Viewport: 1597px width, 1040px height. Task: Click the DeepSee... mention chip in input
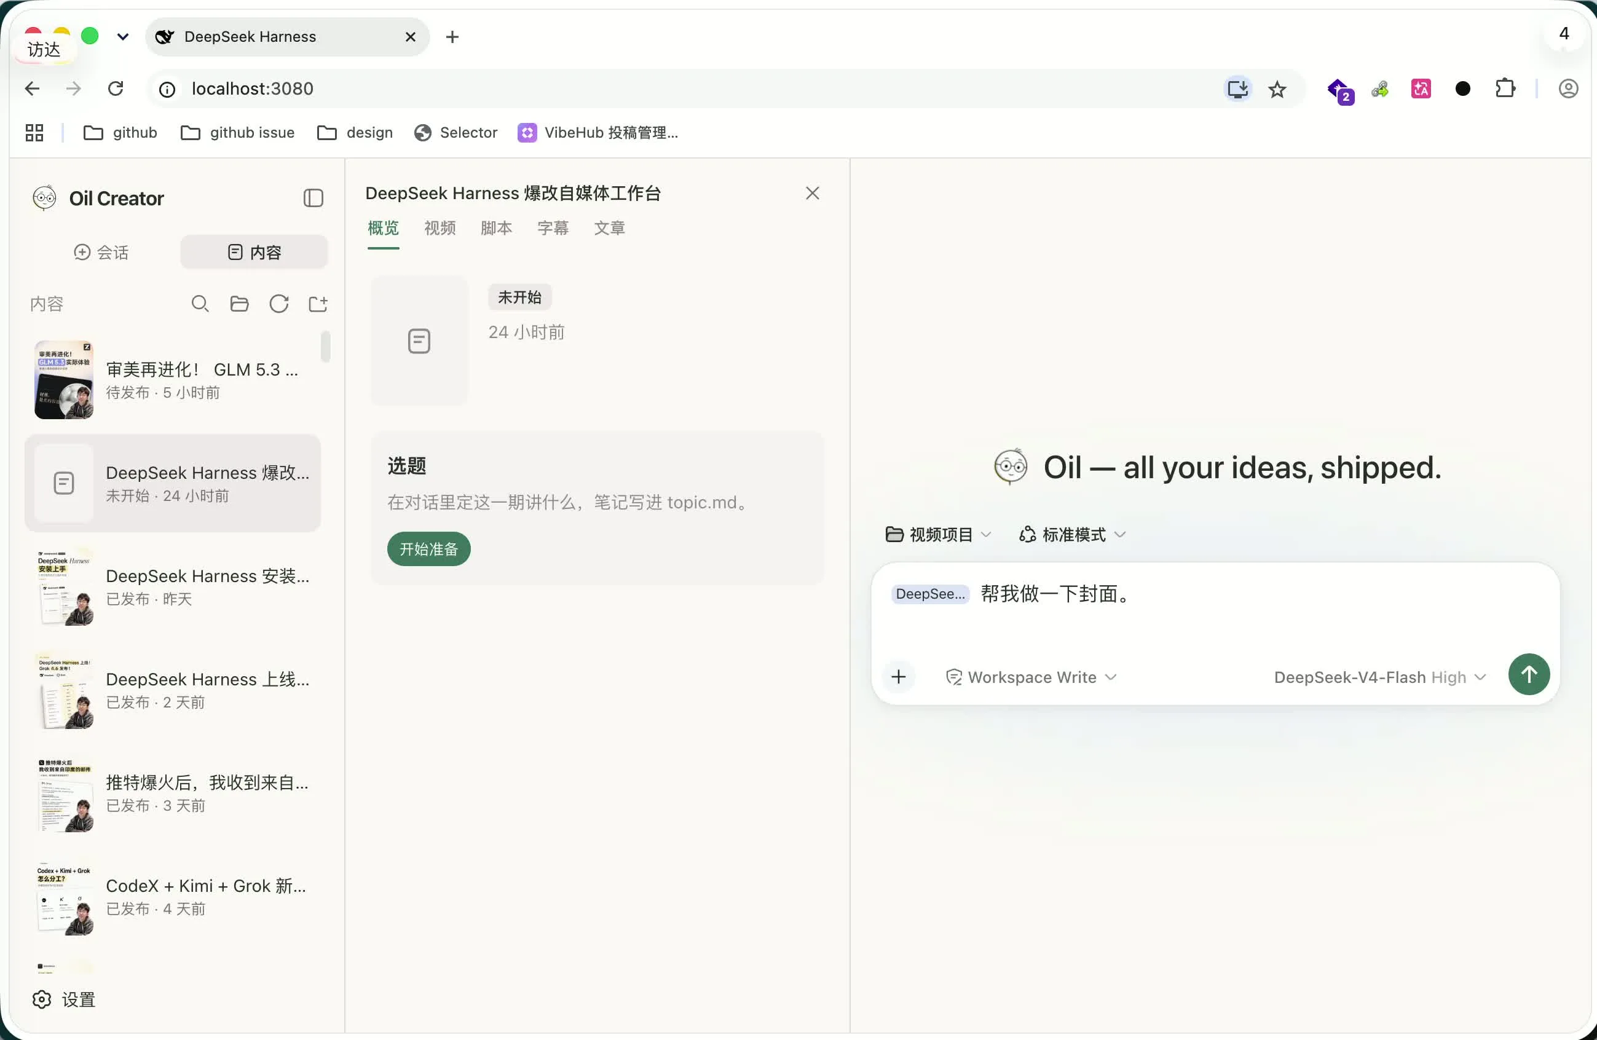pos(930,594)
